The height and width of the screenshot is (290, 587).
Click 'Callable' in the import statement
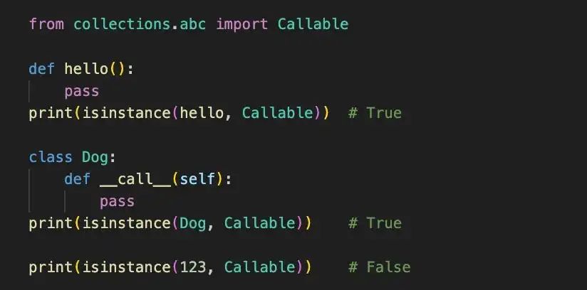(313, 24)
